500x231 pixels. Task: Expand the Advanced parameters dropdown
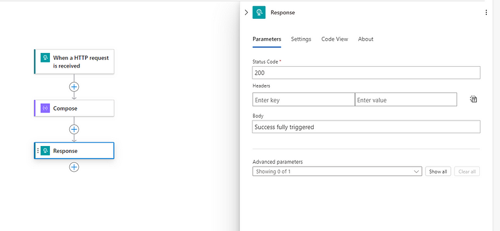[337, 172]
